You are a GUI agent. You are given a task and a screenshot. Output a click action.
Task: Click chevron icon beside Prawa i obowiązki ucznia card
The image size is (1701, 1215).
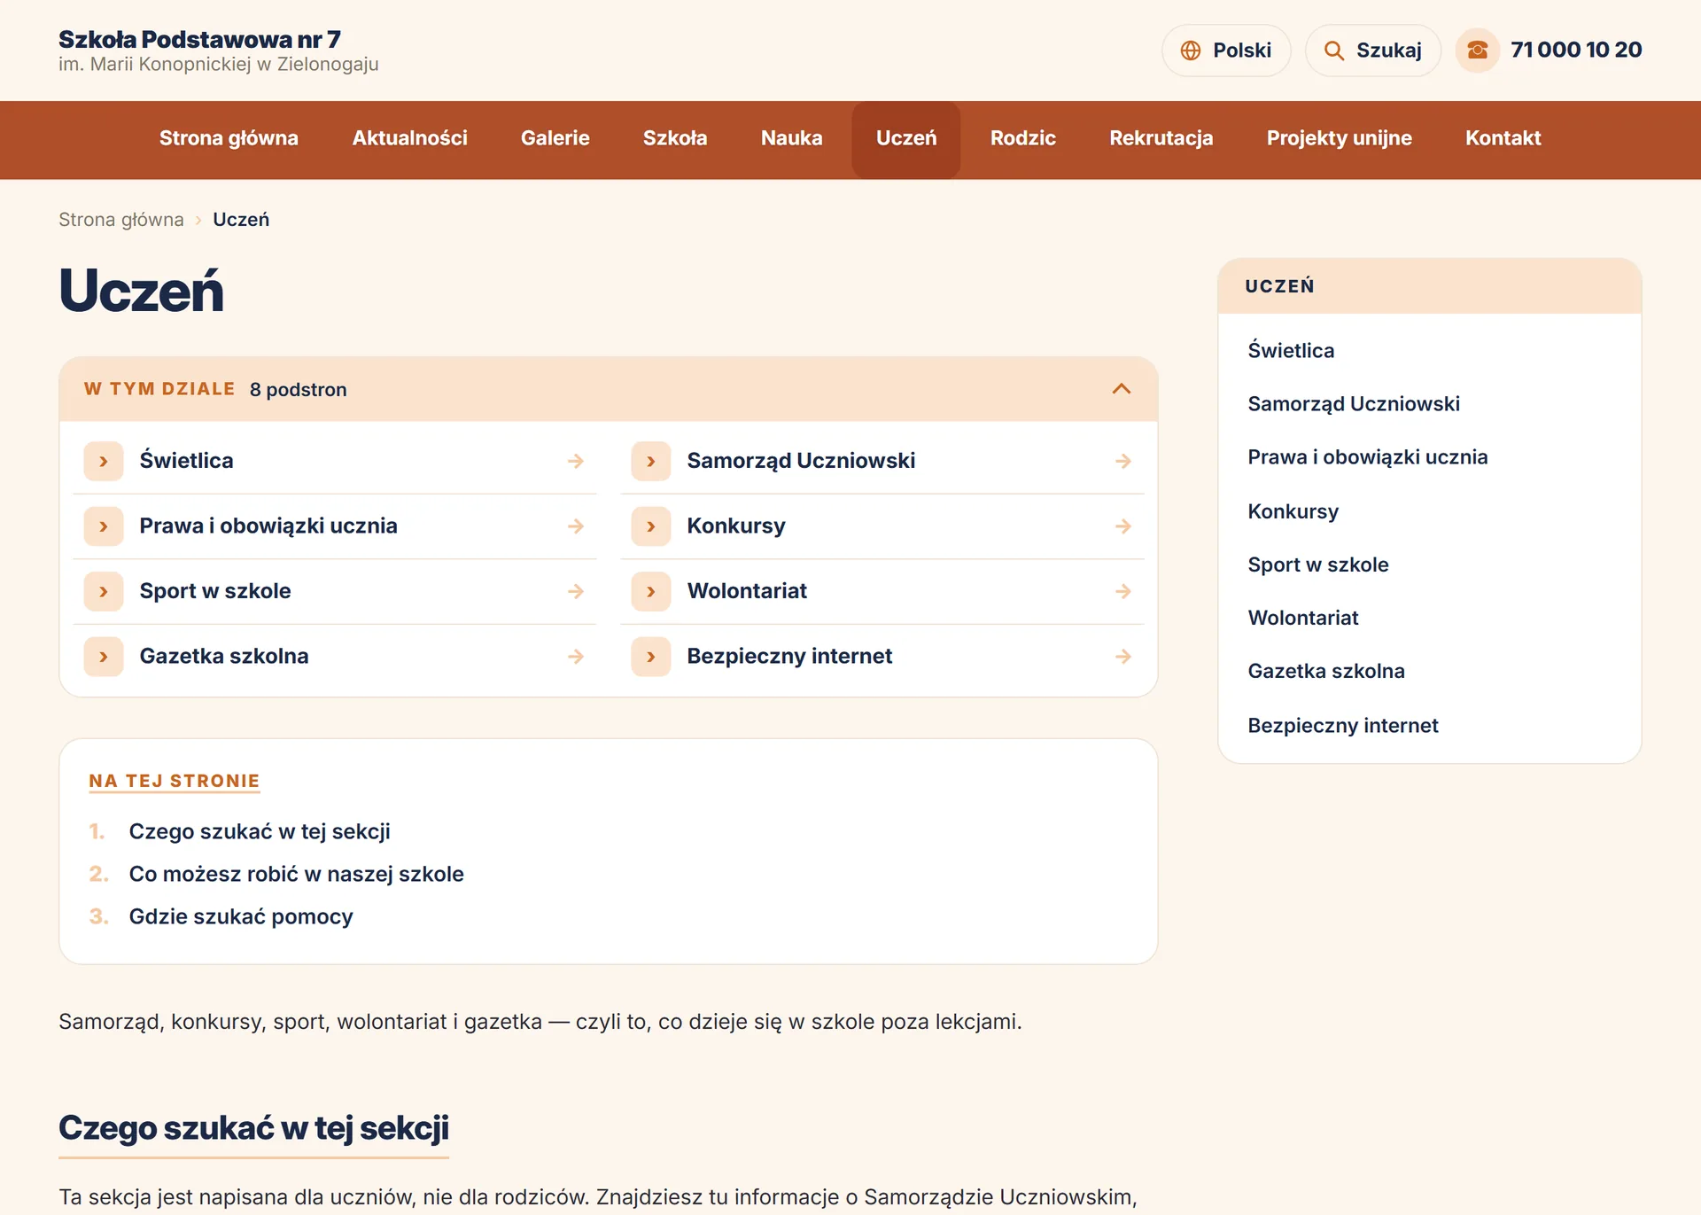[x=104, y=526]
